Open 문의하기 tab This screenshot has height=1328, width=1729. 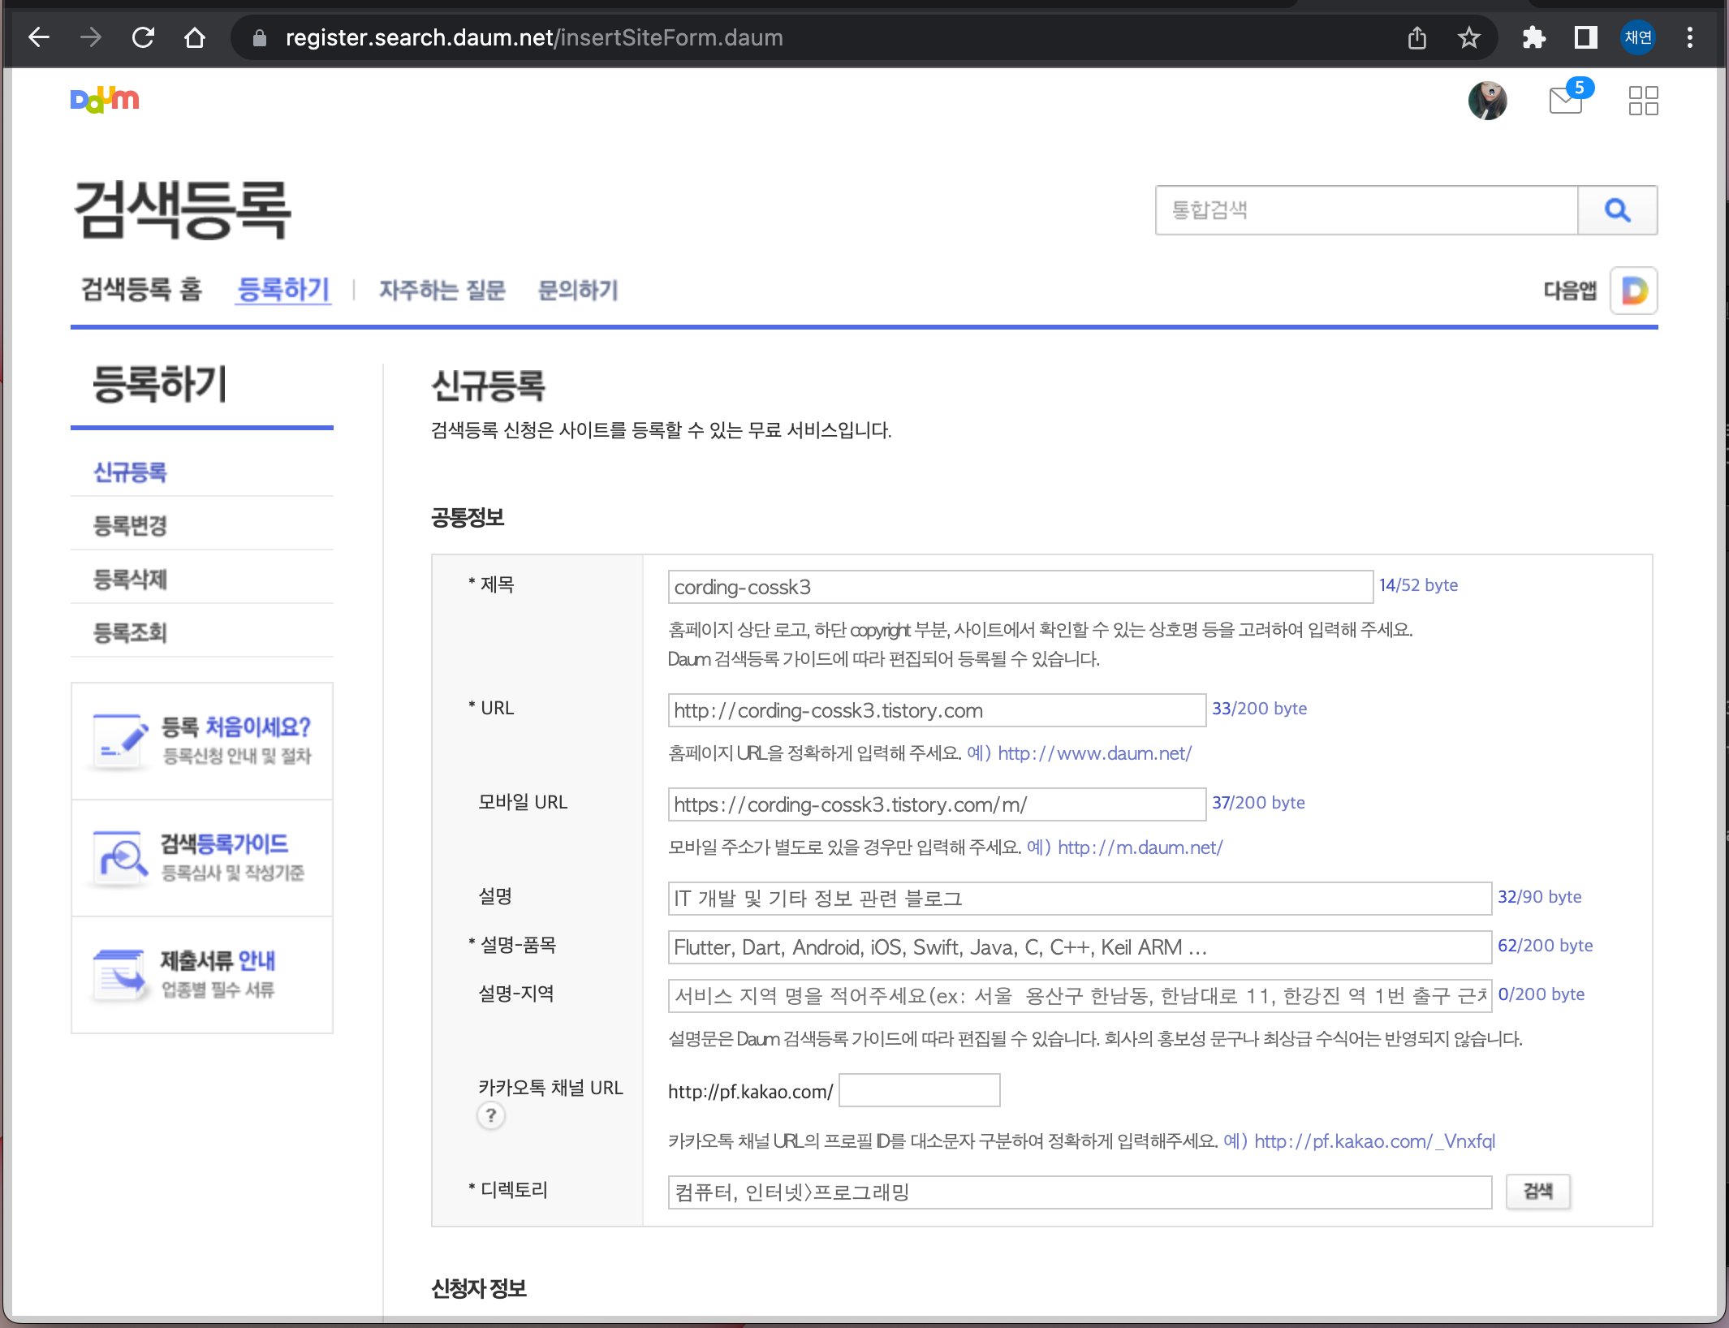[x=578, y=290]
